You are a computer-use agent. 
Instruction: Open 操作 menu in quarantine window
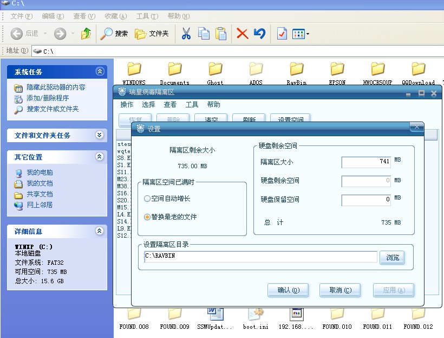(127, 104)
